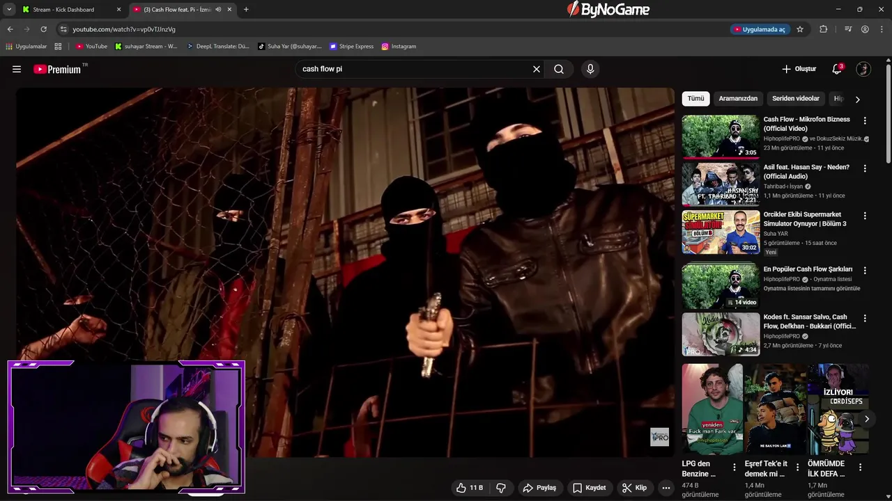Open new tab with plus button

pos(246,10)
